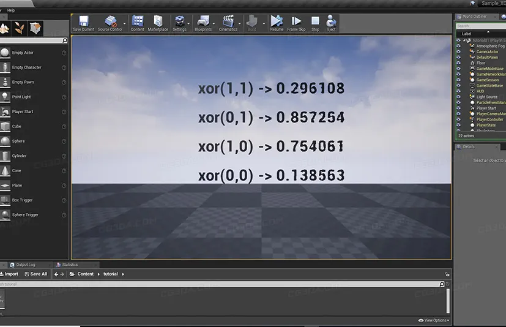Stop the play session

point(315,23)
